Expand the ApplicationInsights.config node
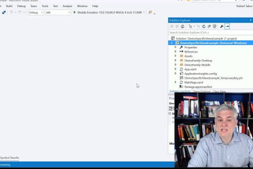Viewport: 253px width, 169px height. (176, 73)
